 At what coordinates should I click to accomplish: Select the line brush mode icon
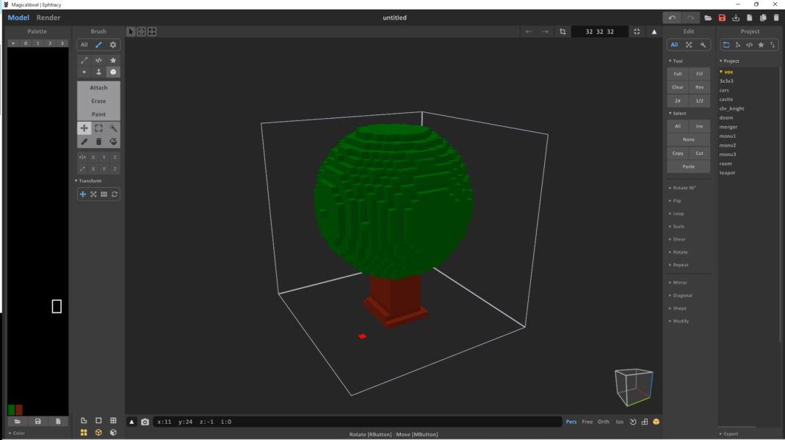pos(84,60)
